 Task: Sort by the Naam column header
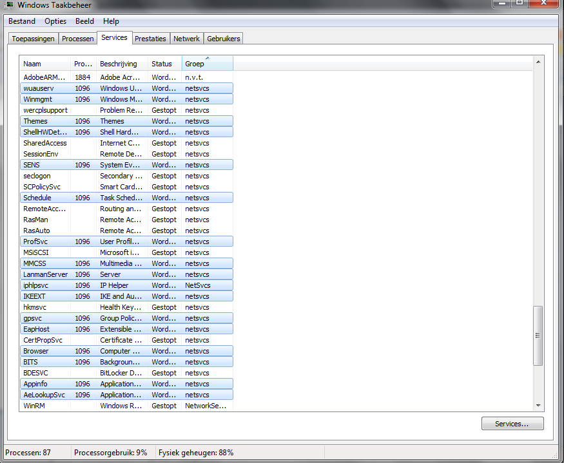coord(45,64)
